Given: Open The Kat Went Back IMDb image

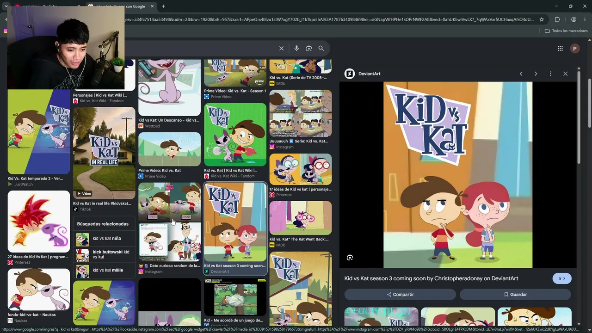Looking at the screenshot, I should (x=301, y=218).
